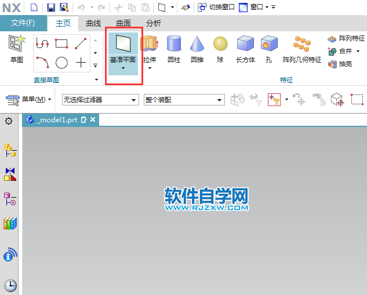Click the 合并 unite button
The height and width of the screenshot is (295, 367).
tap(340, 51)
